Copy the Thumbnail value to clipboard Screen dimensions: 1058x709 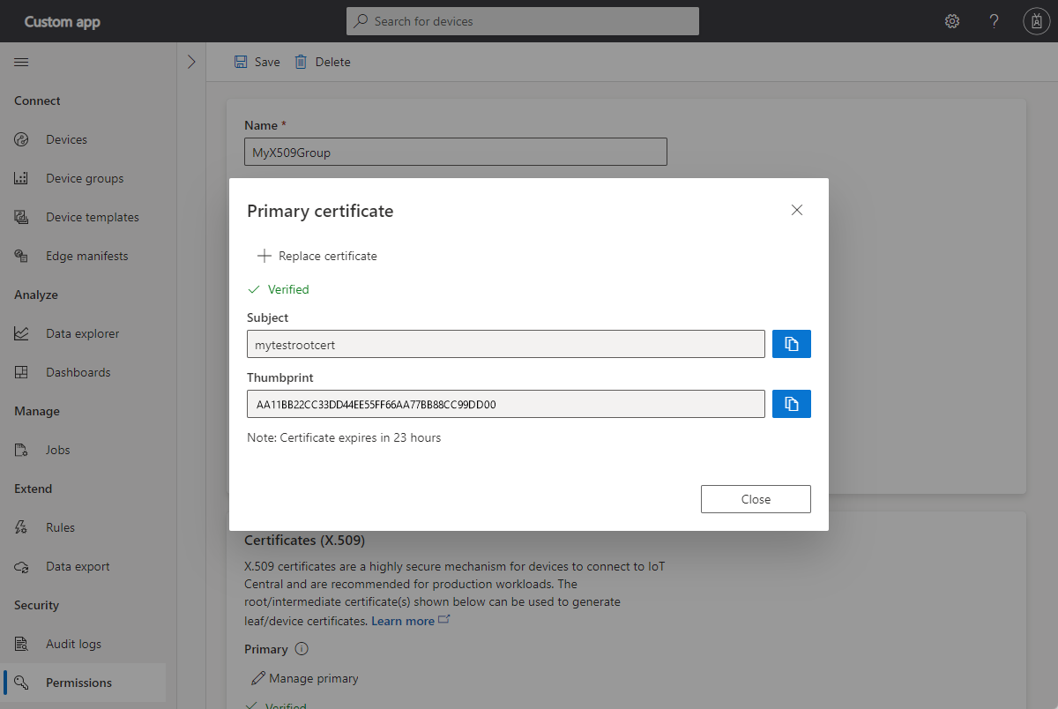tap(791, 404)
